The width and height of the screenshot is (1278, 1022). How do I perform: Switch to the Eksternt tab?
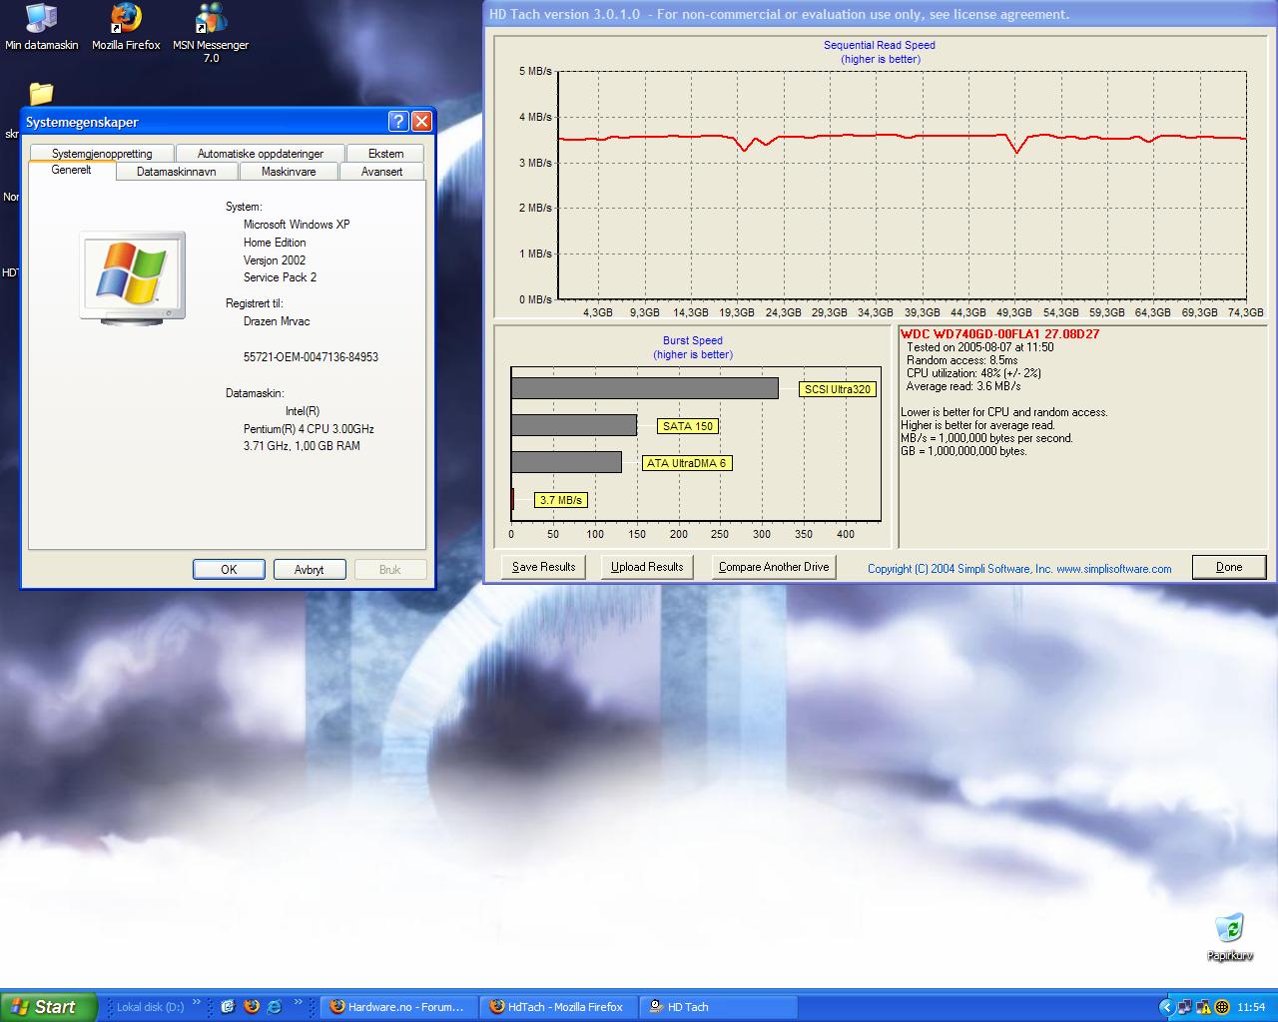[x=385, y=154]
